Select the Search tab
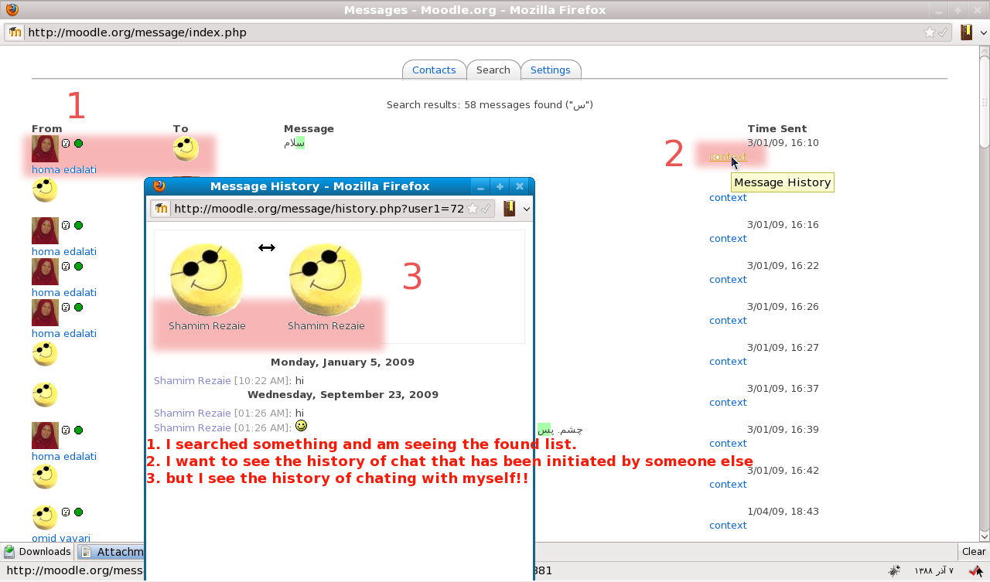 click(493, 70)
